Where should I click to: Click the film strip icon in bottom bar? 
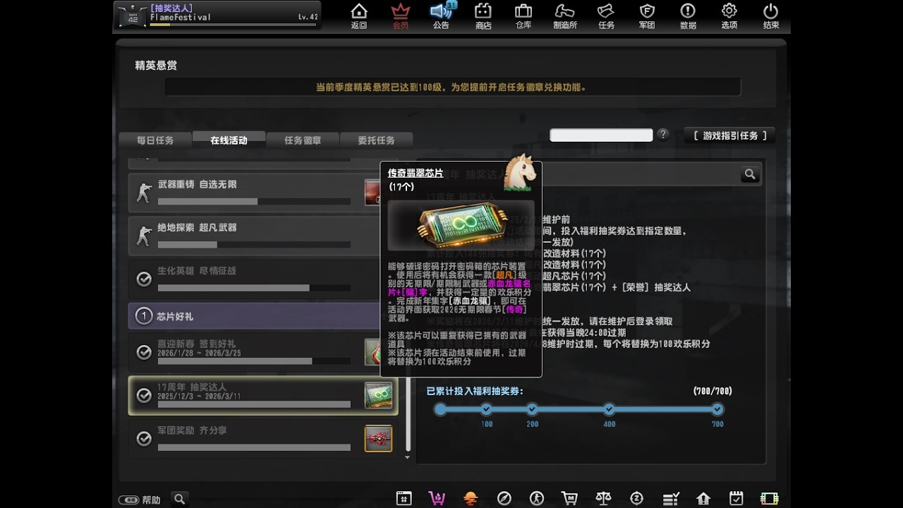pyautogui.click(x=770, y=498)
